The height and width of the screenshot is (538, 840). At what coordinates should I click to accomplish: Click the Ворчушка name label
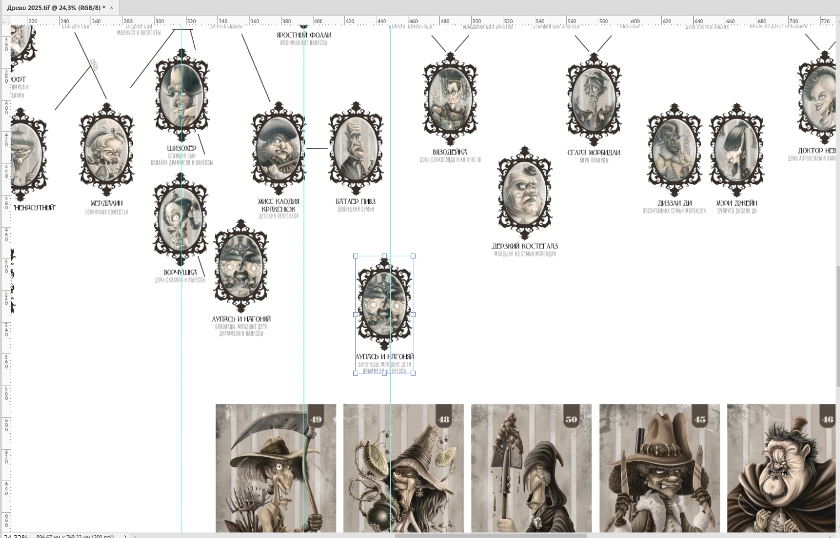(180, 273)
